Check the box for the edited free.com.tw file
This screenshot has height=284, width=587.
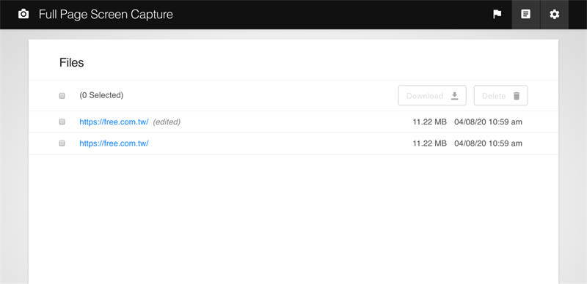click(x=62, y=122)
